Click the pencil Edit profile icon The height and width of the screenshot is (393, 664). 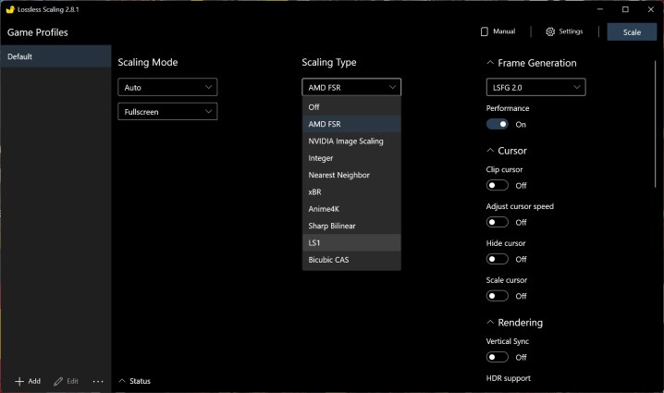click(x=58, y=381)
